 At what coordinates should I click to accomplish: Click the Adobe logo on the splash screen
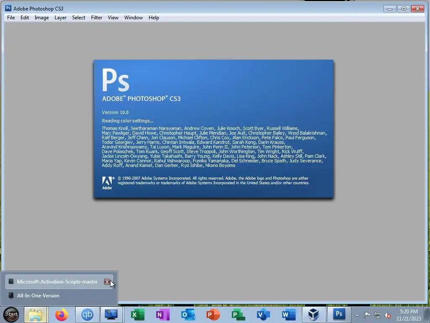pyautogui.click(x=107, y=183)
